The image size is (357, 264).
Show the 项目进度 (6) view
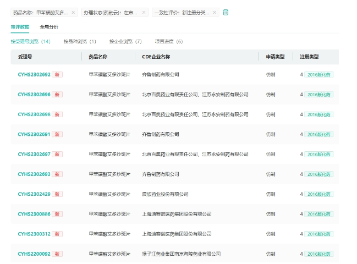[169, 41]
